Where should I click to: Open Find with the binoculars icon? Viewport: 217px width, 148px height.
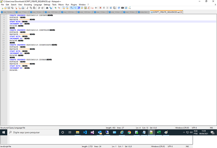click(x=47, y=8)
